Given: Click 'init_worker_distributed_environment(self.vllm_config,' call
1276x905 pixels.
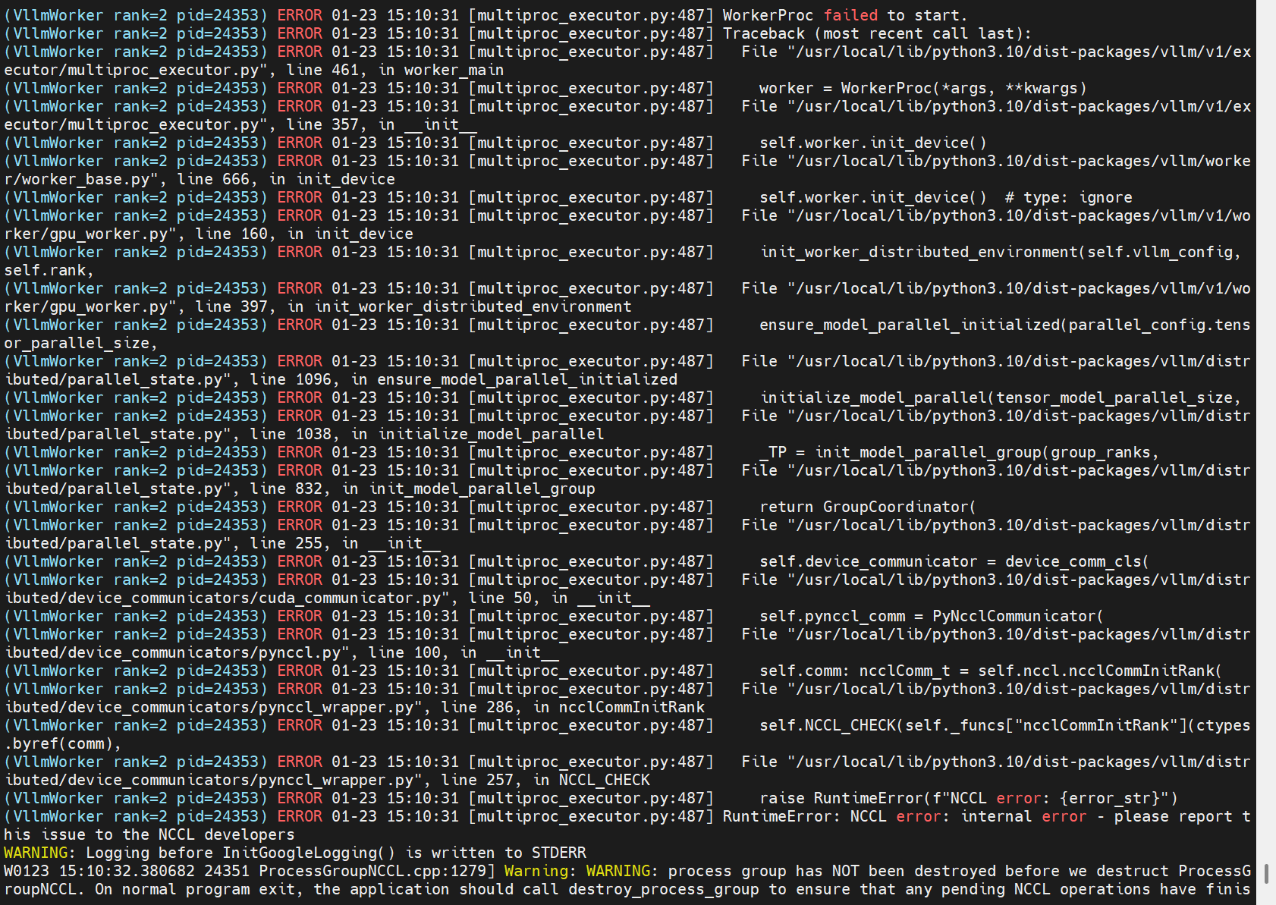Looking at the screenshot, I should pos(1001,252).
